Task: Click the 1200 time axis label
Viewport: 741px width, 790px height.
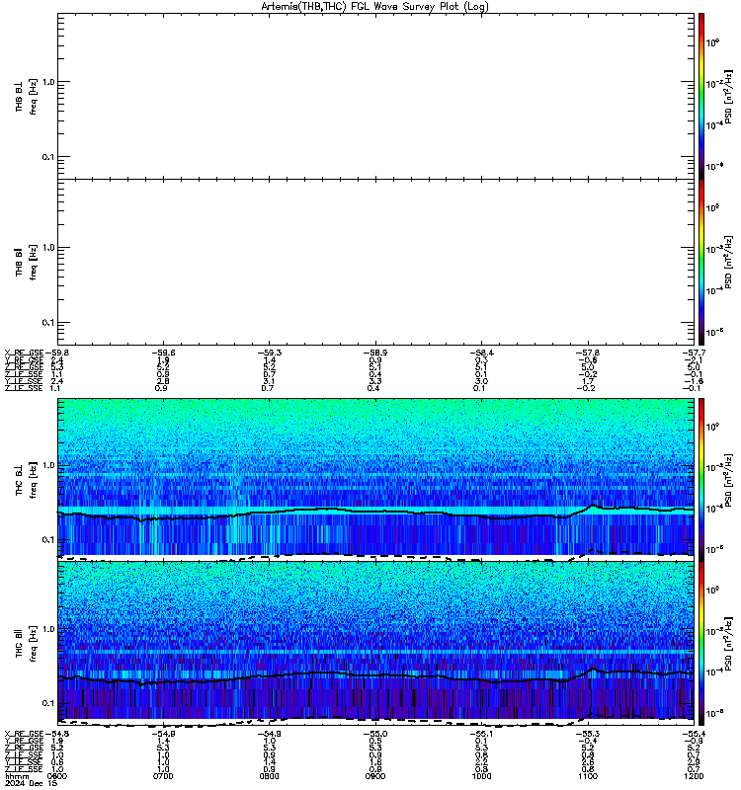Action: point(694,776)
